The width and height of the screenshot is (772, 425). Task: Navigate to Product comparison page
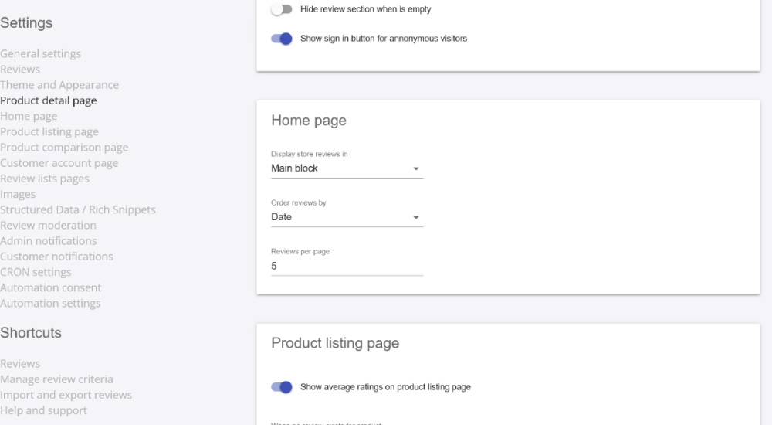64,148
